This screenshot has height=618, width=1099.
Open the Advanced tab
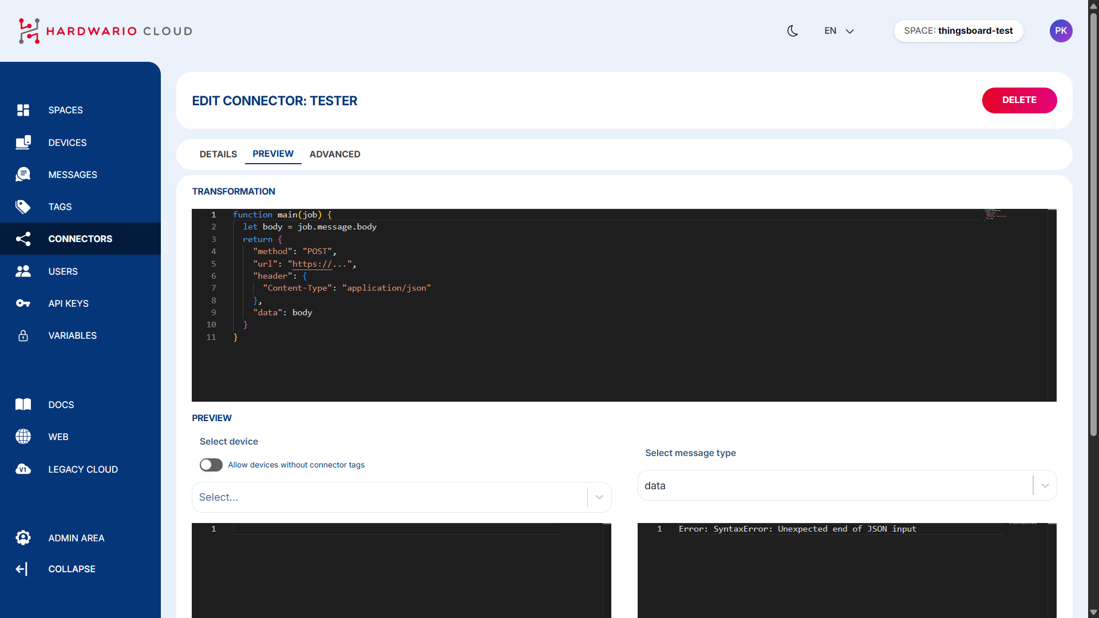[x=335, y=154]
